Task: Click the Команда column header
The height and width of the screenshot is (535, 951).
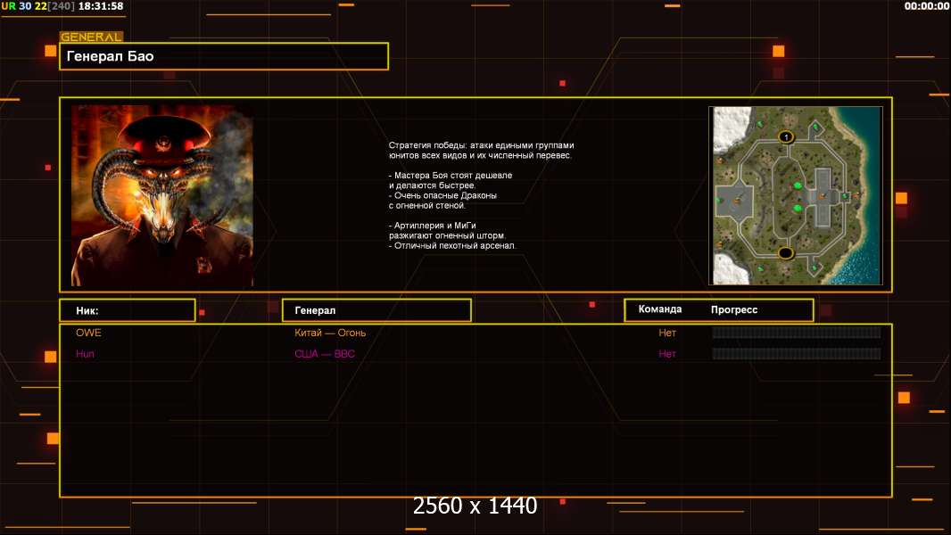Action: (660, 309)
